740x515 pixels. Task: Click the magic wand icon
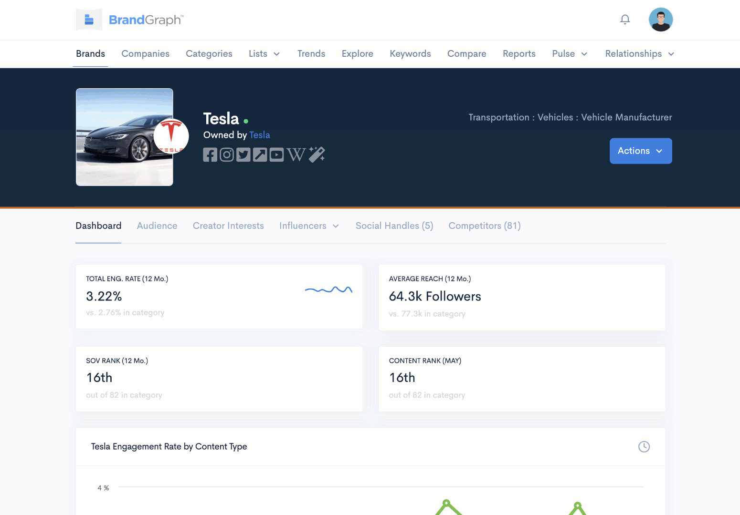317,154
